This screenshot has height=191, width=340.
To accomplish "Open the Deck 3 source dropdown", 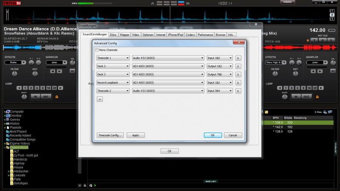I will pos(113,75).
